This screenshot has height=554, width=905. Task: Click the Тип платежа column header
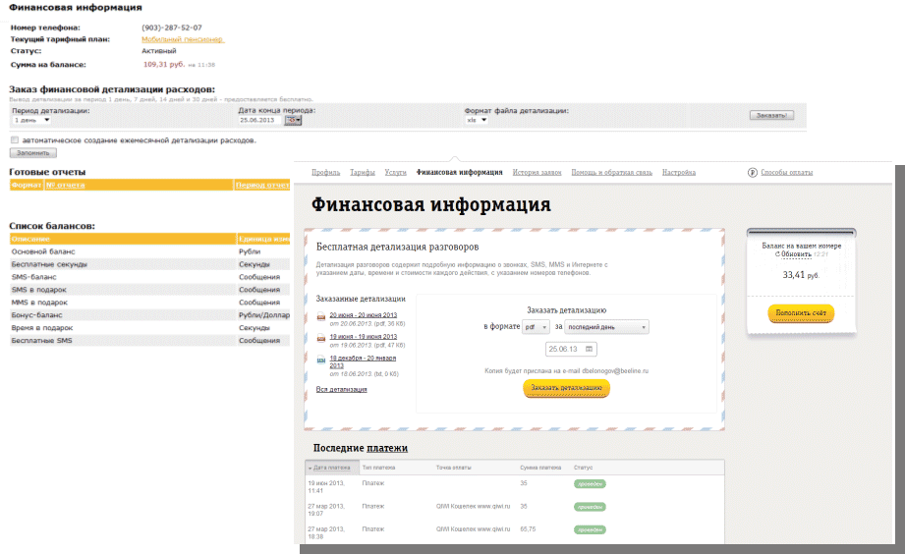pos(378,468)
